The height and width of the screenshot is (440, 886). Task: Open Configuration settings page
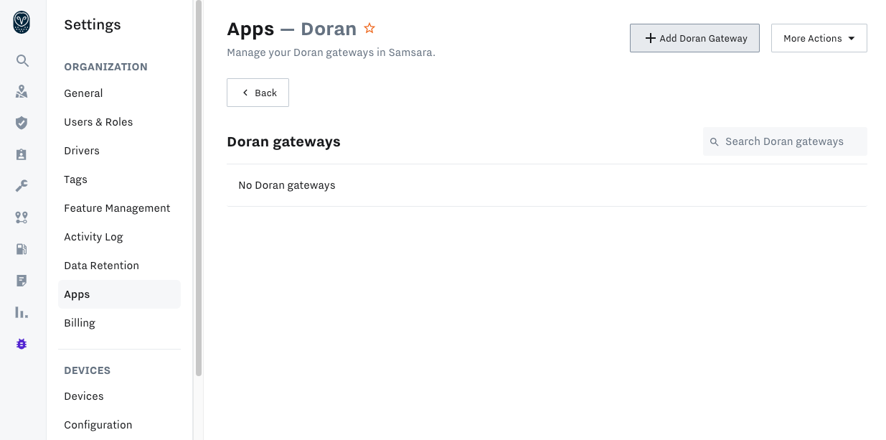119,425
